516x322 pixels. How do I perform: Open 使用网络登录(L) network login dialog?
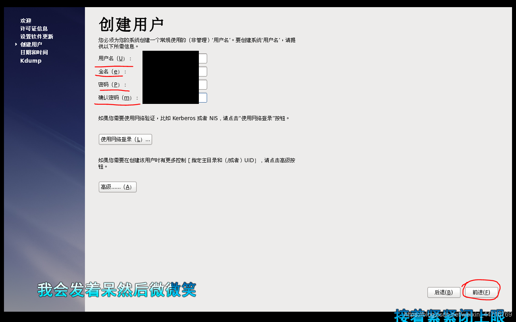tap(125, 139)
